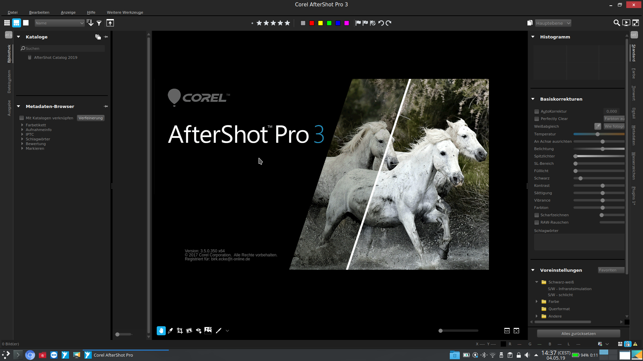643x361 pixels.
Task: Collapse the Kataloge panel
Action: click(x=18, y=37)
